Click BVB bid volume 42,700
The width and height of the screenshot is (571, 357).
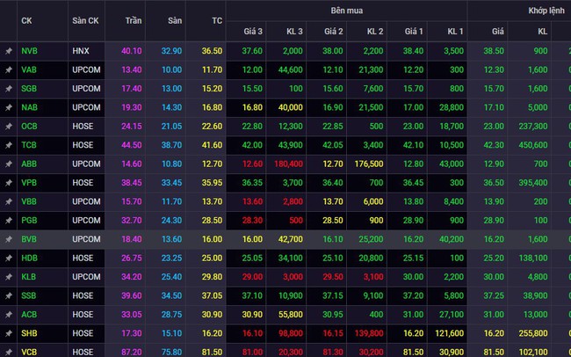290,239
